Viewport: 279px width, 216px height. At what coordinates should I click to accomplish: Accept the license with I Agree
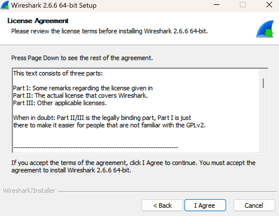pos(205,205)
